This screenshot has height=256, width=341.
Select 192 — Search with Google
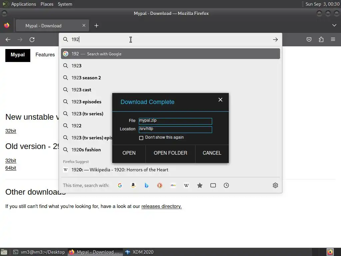click(170, 54)
